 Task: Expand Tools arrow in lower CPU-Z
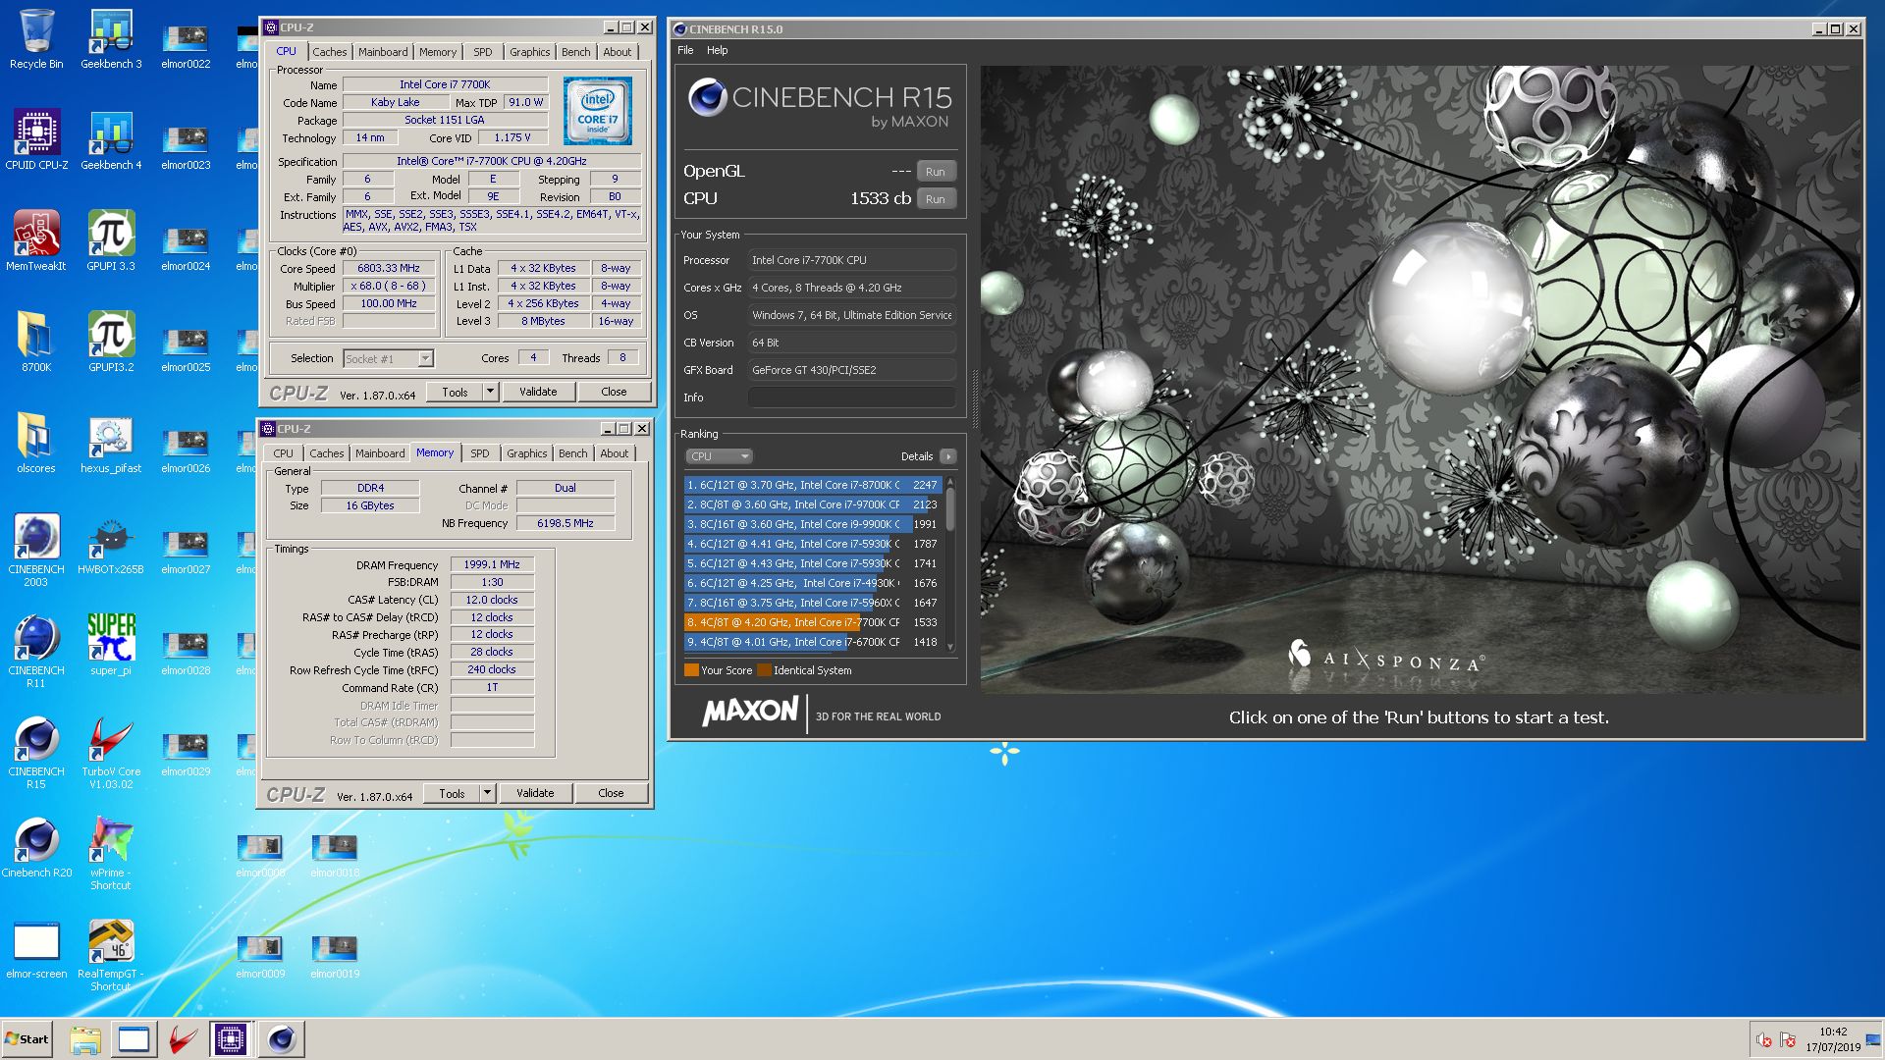[x=486, y=793]
